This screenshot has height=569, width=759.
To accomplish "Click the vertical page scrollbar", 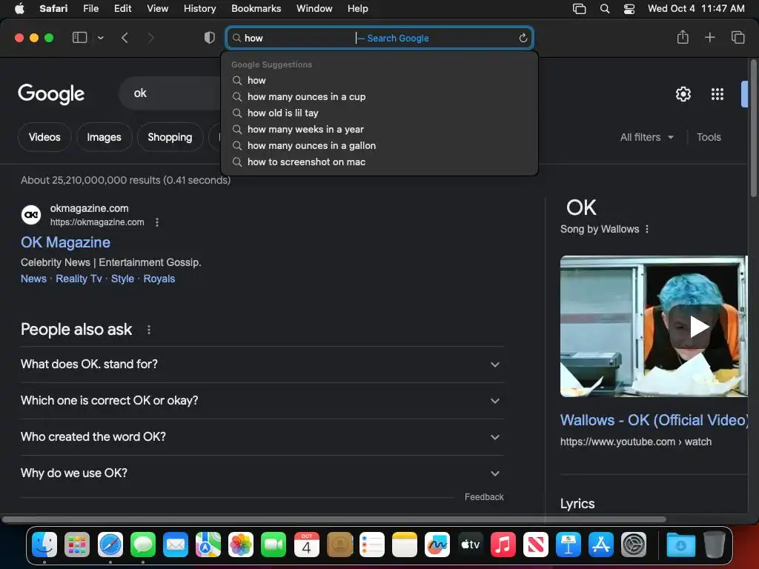I will pos(753,128).
